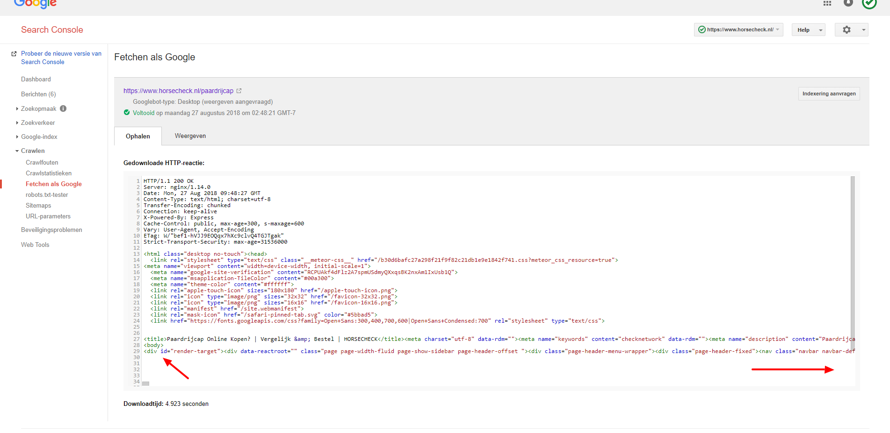Click the Cache-Control header line

click(x=224, y=224)
